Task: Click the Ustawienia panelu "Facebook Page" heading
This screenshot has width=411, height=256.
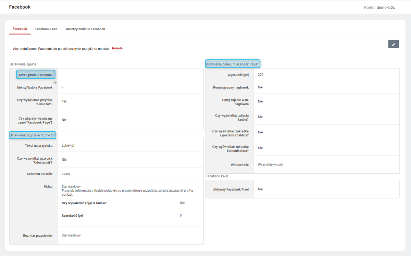Action: pos(233,64)
